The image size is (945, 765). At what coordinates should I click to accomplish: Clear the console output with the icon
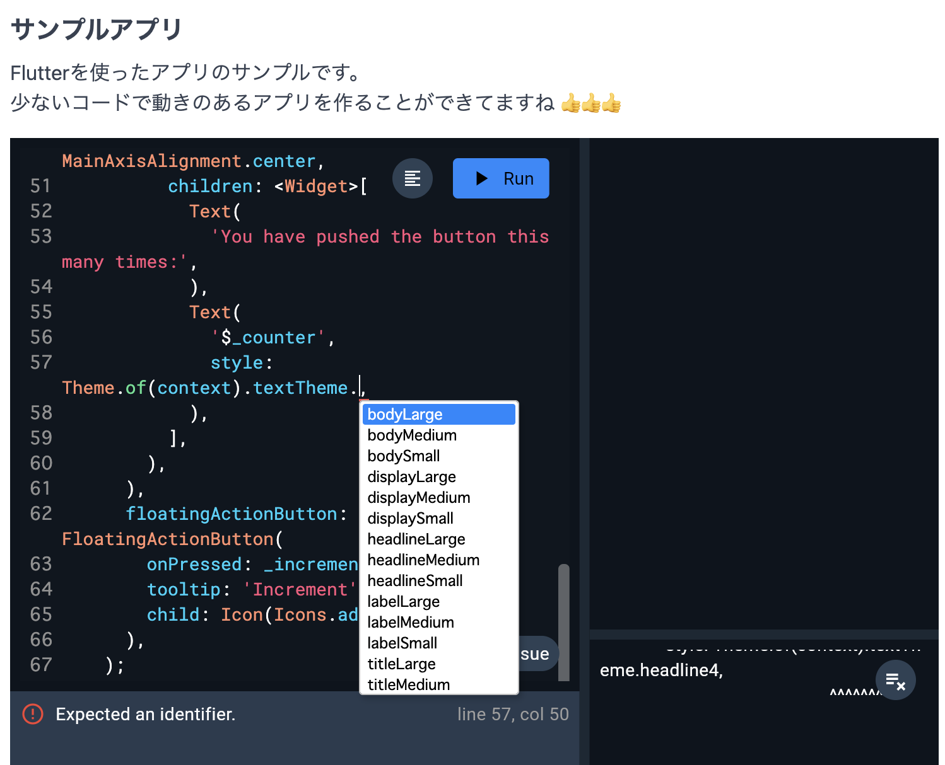pos(895,681)
